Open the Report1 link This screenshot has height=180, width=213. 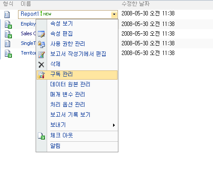[x=29, y=14]
